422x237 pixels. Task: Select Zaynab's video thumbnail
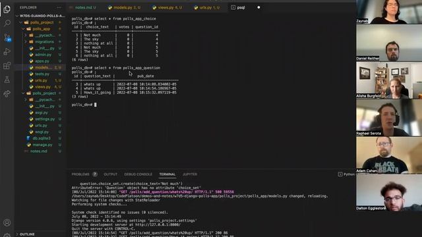click(x=389, y=12)
